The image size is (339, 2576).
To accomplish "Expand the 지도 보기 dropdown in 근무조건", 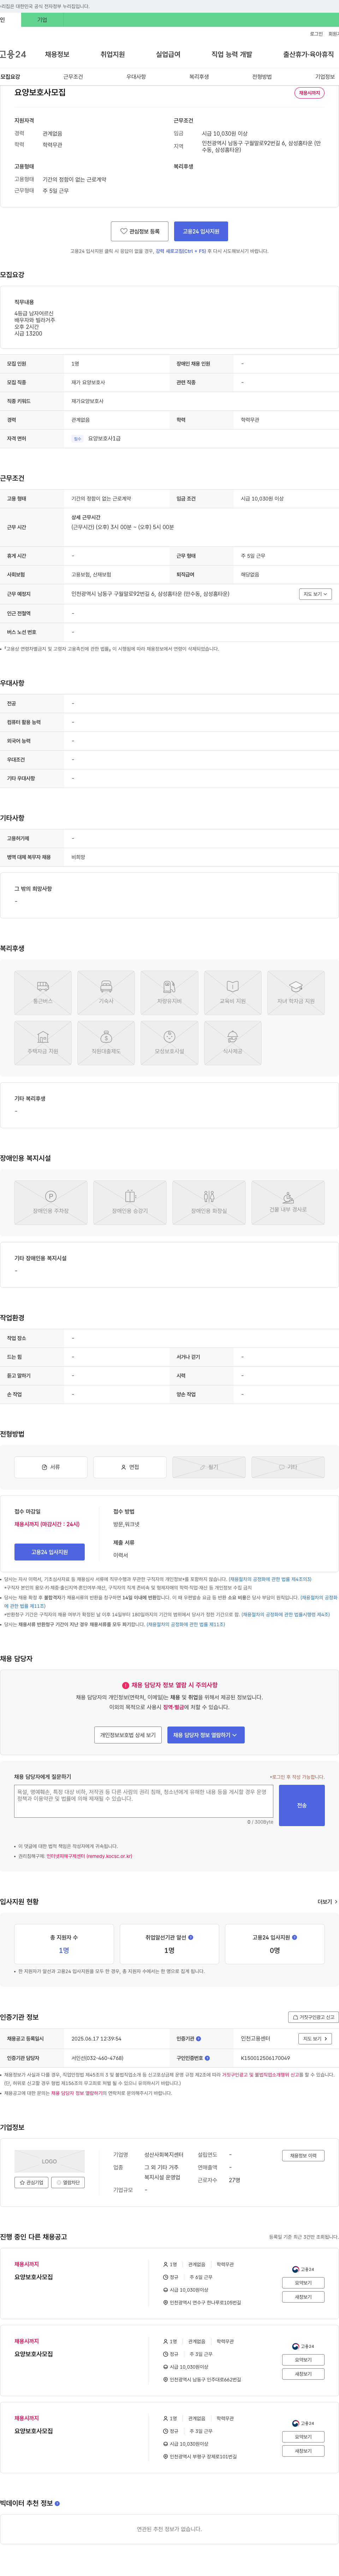I will pyautogui.click(x=315, y=594).
